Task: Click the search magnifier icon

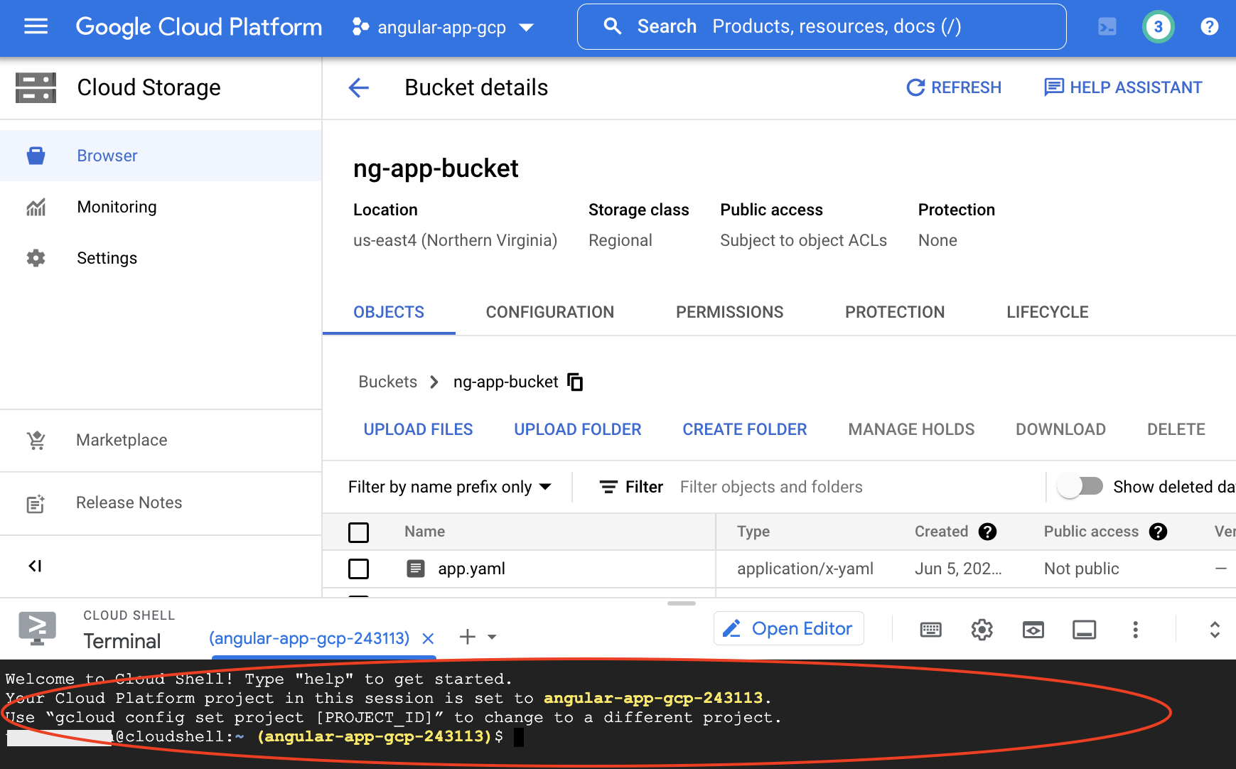Action: pos(613,26)
